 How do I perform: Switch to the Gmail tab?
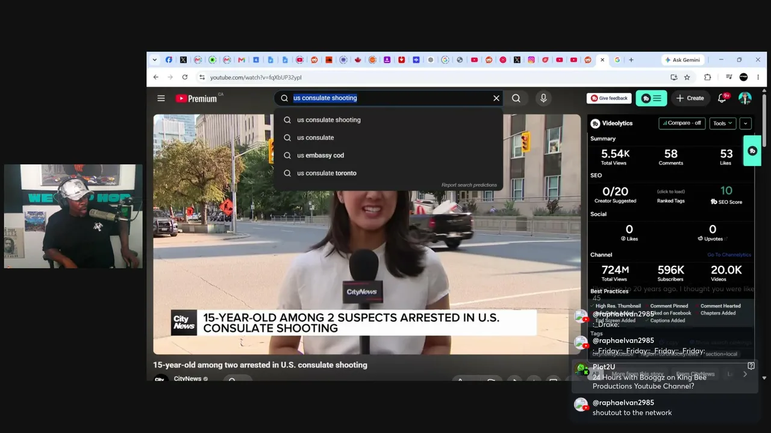tap(242, 60)
